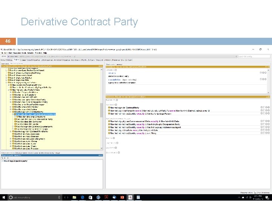This screenshot has height=204, width=272.
Task: Select the Borrower class
Action: click(x=29, y=122)
